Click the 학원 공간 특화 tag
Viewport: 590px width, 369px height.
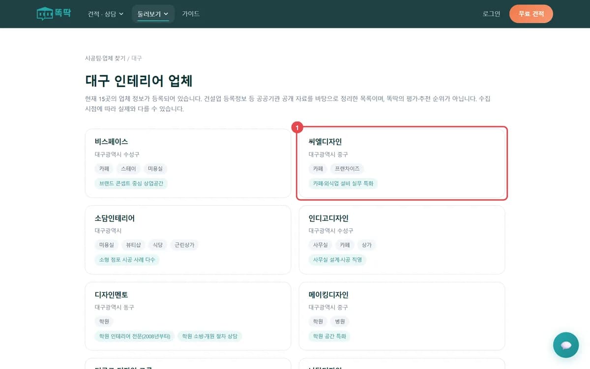coord(329,337)
